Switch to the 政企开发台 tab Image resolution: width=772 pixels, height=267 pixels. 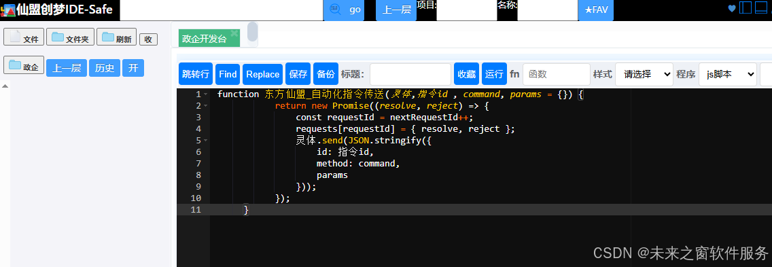[205, 39]
